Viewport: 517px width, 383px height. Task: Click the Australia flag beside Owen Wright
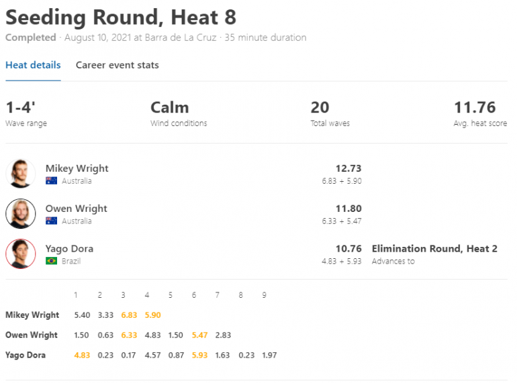click(x=52, y=221)
